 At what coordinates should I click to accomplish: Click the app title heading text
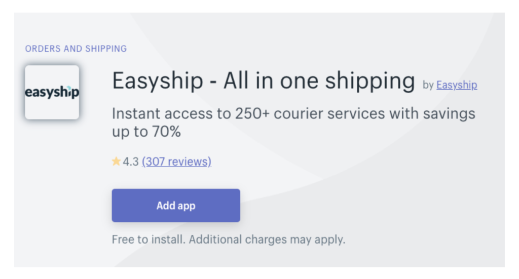click(263, 82)
